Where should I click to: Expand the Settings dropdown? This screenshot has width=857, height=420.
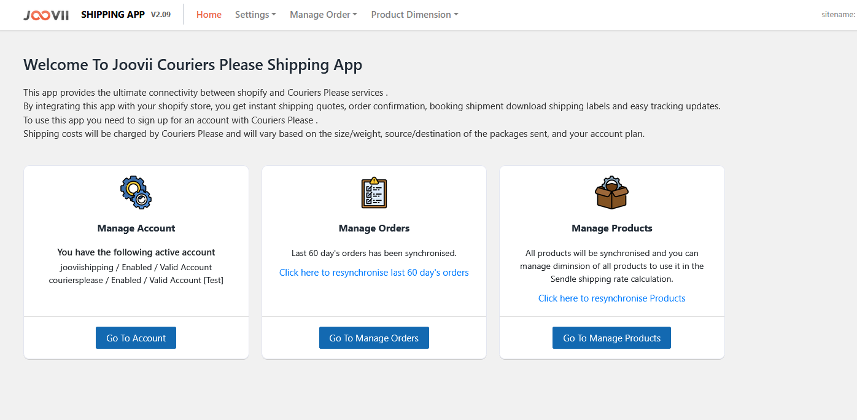[x=255, y=15]
